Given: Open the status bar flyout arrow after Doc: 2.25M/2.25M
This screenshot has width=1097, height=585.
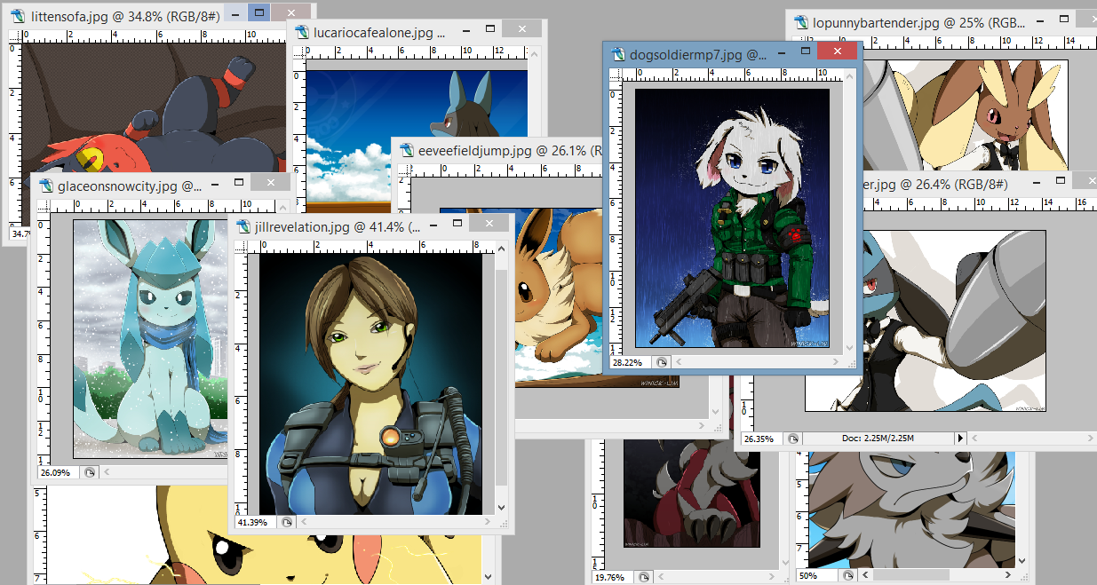Looking at the screenshot, I should pos(959,439).
